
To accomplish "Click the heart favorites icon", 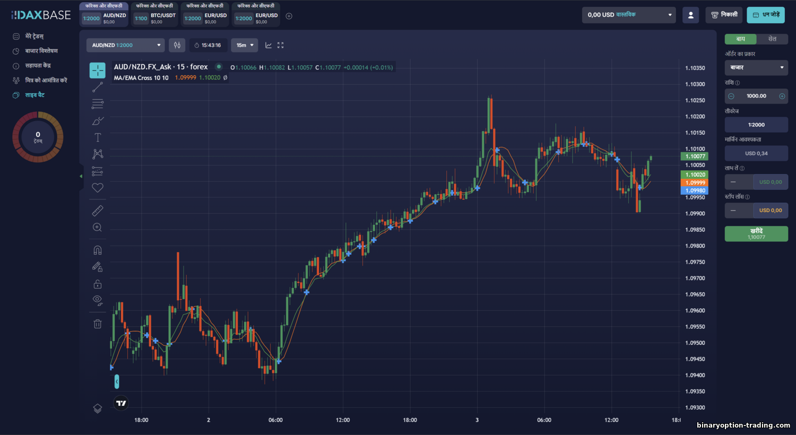I will pyautogui.click(x=98, y=187).
